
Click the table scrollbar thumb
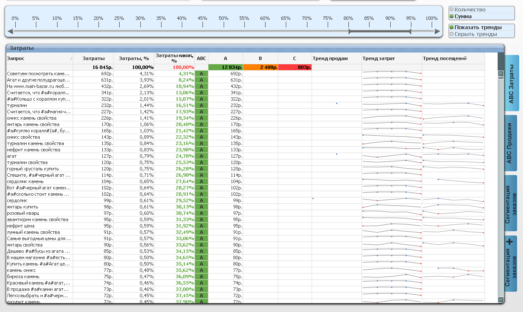click(x=501, y=78)
